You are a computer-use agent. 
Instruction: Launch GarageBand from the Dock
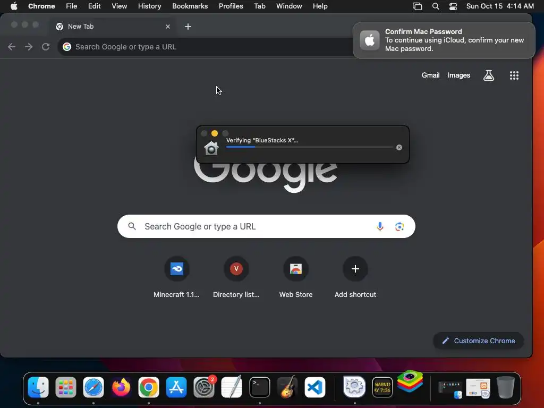287,387
